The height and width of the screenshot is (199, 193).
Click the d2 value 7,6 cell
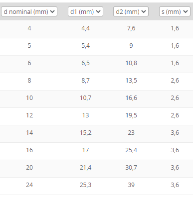(x=131, y=28)
